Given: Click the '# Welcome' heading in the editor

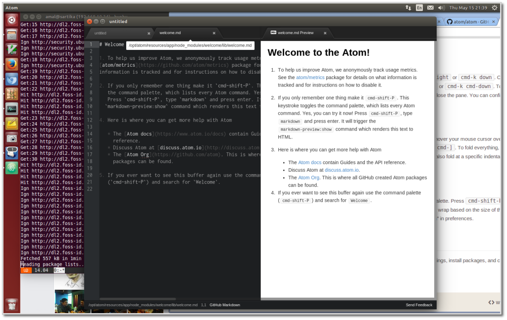Looking at the screenshot, I should point(111,45).
